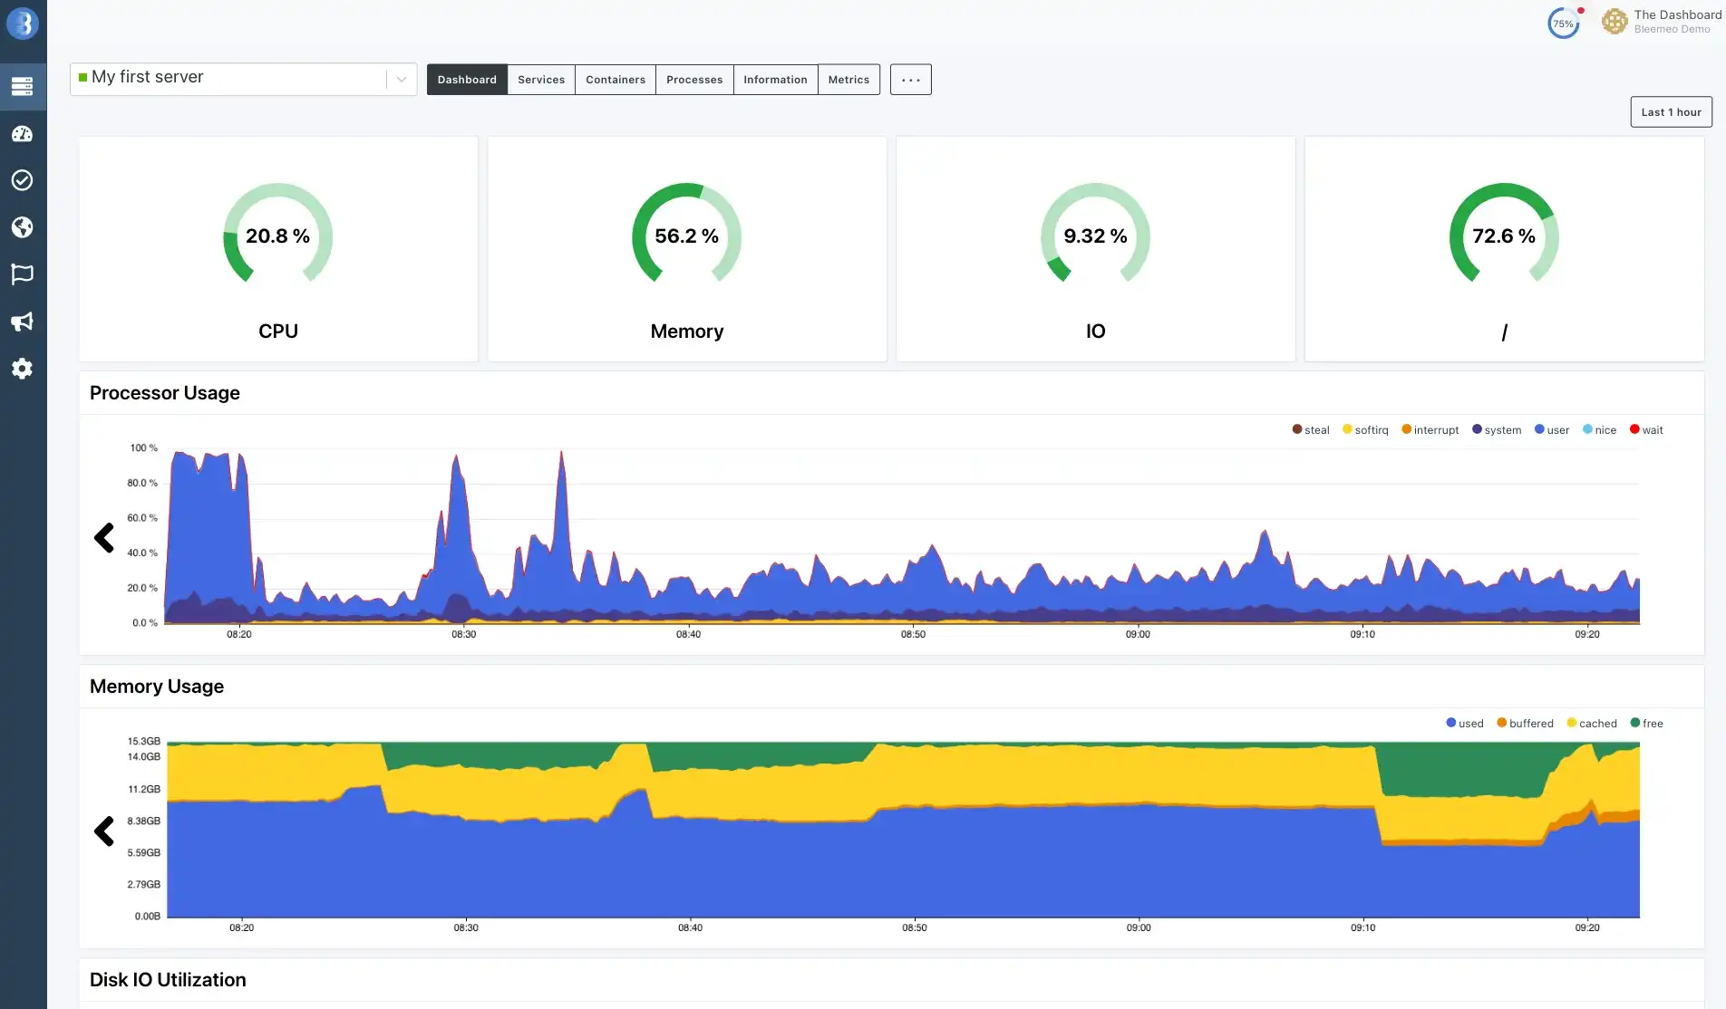Click the Memory label under the gauge

tap(687, 332)
